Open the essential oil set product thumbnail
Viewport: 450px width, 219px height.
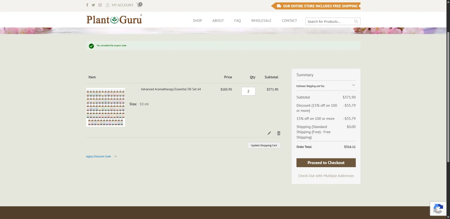coord(106,107)
